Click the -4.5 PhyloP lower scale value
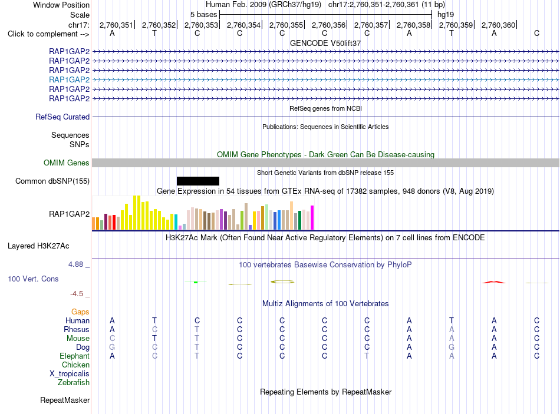The image size is (560, 414). [x=77, y=294]
